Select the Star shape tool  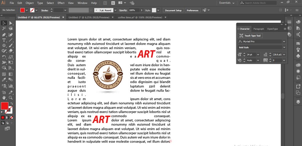4,45
